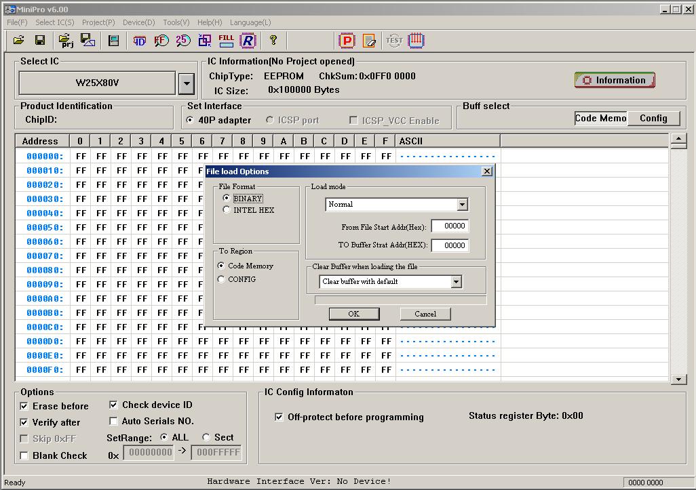Click the file load progress bar
Viewport: 696px width, 490px height.
pos(401,300)
